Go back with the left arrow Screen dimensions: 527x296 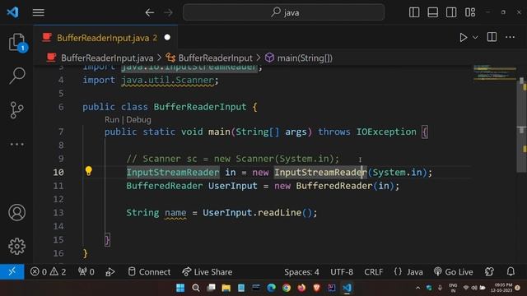coord(150,13)
